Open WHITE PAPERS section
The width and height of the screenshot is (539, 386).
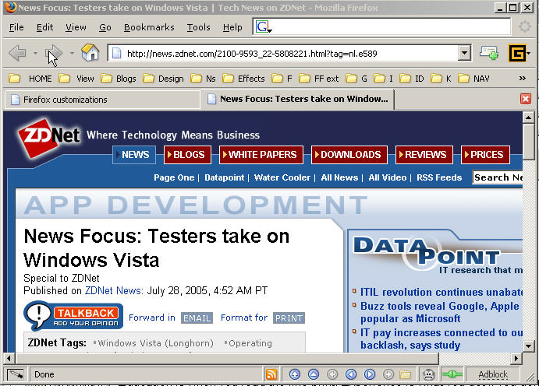(261, 155)
